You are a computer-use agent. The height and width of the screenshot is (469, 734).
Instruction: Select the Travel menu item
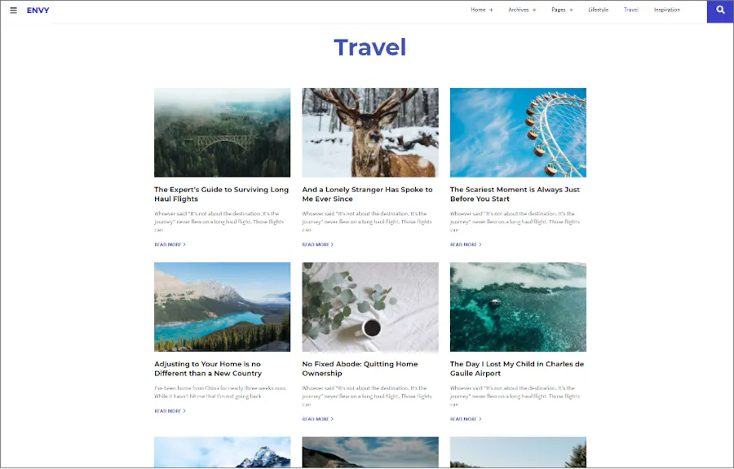[631, 10]
